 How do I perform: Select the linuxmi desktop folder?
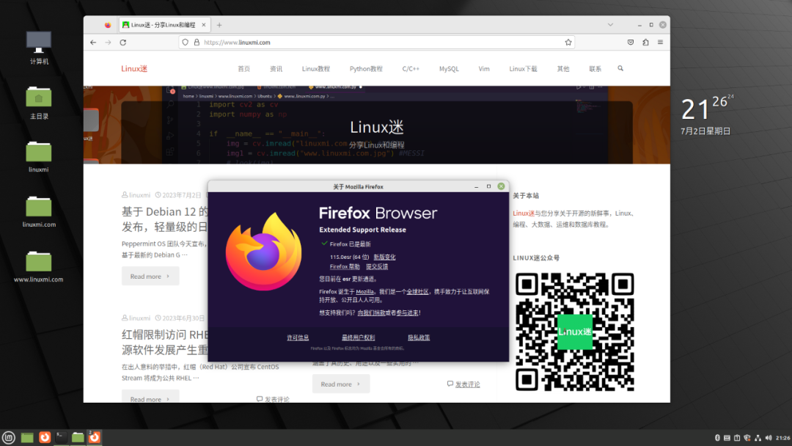(39, 157)
